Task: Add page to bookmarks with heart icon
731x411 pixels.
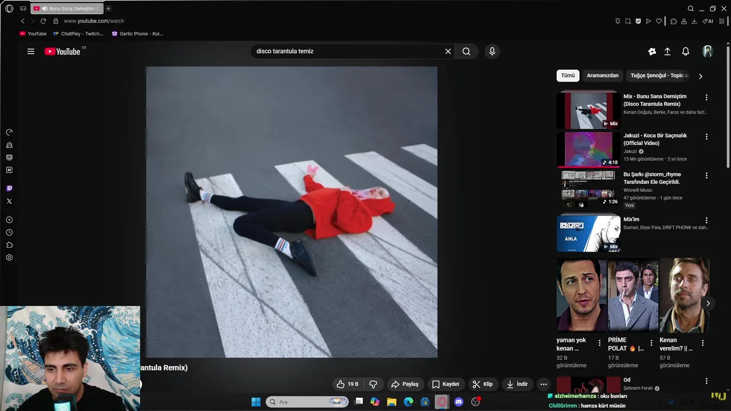Action: 658,21
